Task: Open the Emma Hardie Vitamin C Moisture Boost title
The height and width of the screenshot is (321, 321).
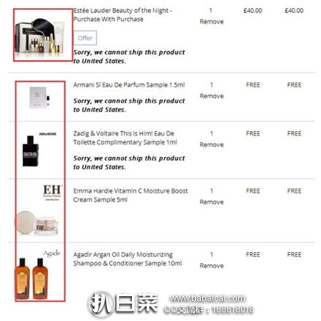Action: [130, 195]
